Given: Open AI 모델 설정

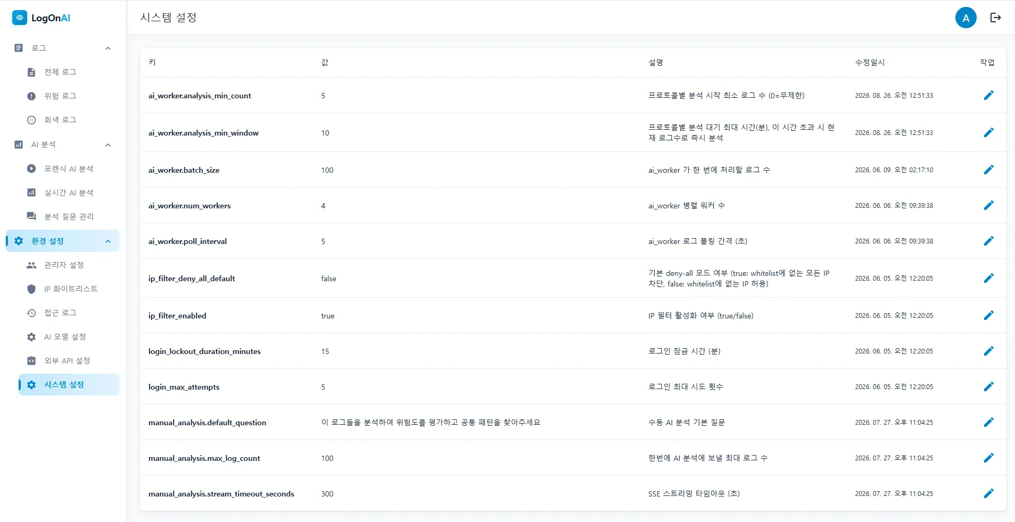Looking at the screenshot, I should click(x=69, y=336).
